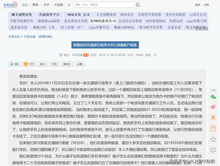Viewport: 220px width, 166px height.
Task: Open the 社群运营 ad link
Action: point(176,21)
